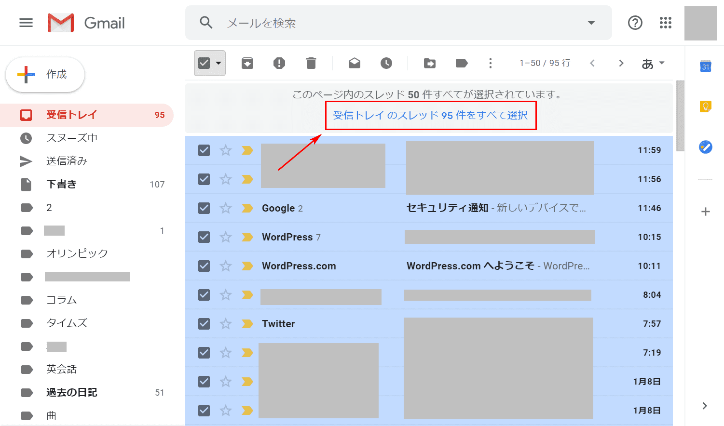Click the search magnifier icon
Viewport: 724px width, 426px height.
pyautogui.click(x=206, y=23)
